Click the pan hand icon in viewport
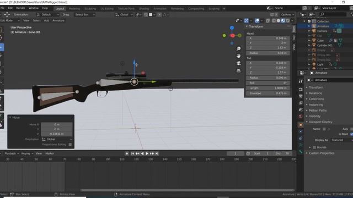 239,56
